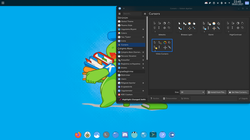This screenshot has width=250, height=140.
Task: Click the volume icon in system tray
Action: [225, 3]
